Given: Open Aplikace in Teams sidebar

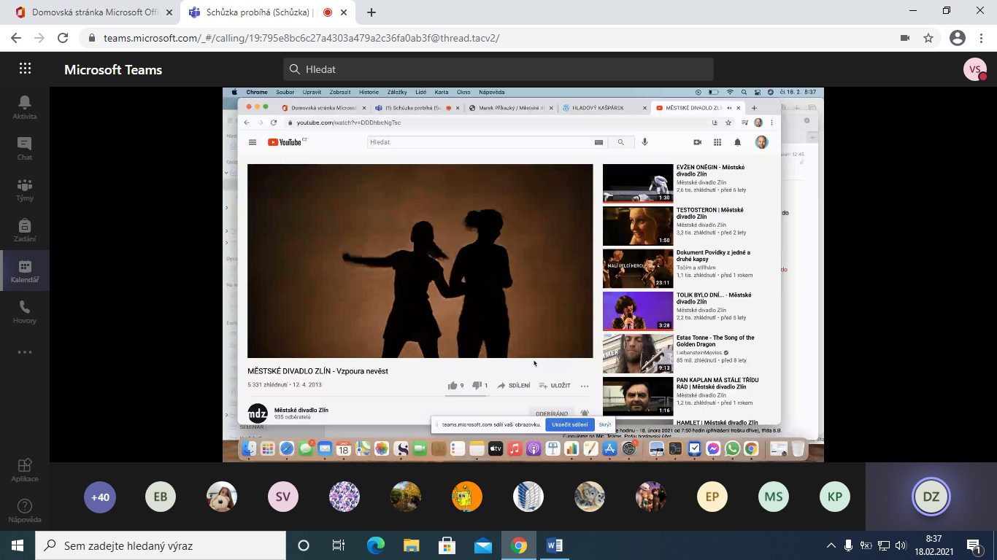Looking at the screenshot, I should pyautogui.click(x=25, y=470).
